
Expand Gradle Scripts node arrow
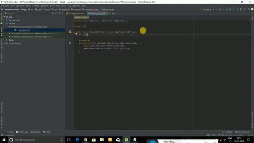click(4, 43)
